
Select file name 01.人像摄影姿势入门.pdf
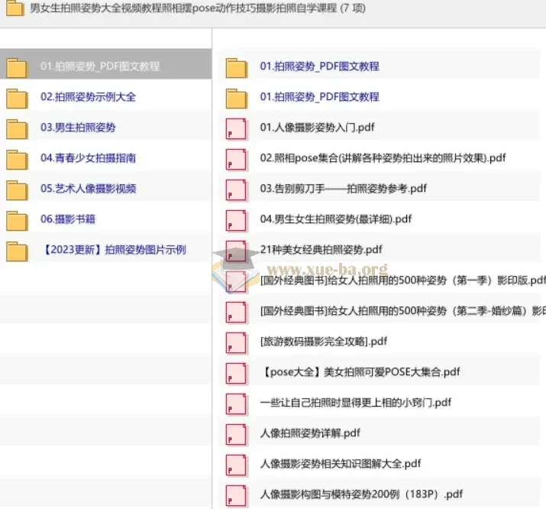[317, 127]
